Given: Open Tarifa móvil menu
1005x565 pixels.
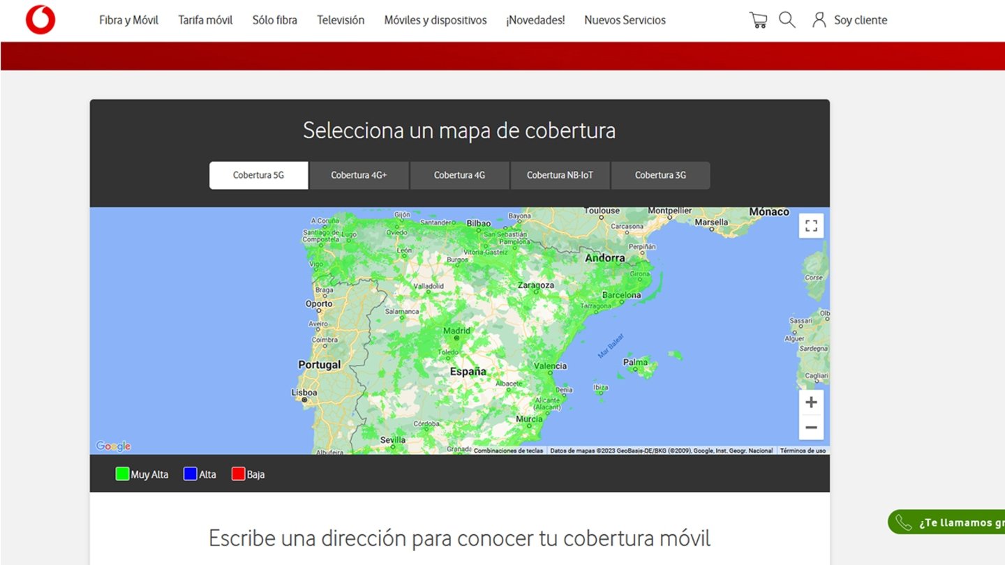Looking at the screenshot, I should click(x=205, y=20).
